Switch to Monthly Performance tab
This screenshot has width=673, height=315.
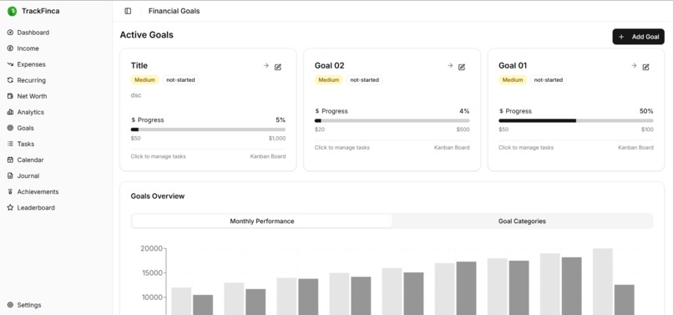(x=262, y=221)
